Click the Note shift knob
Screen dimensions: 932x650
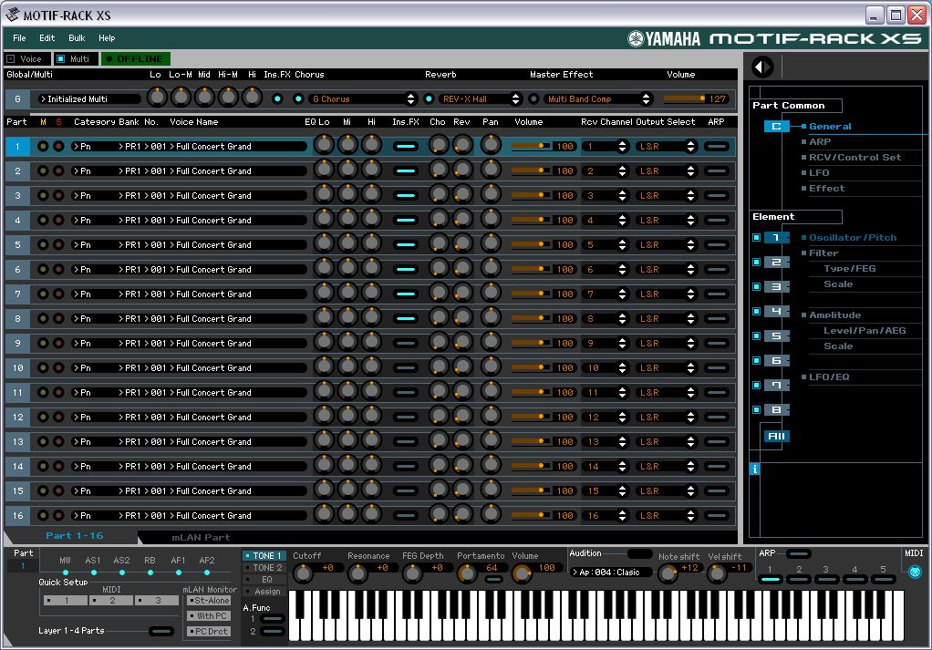click(668, 573)
